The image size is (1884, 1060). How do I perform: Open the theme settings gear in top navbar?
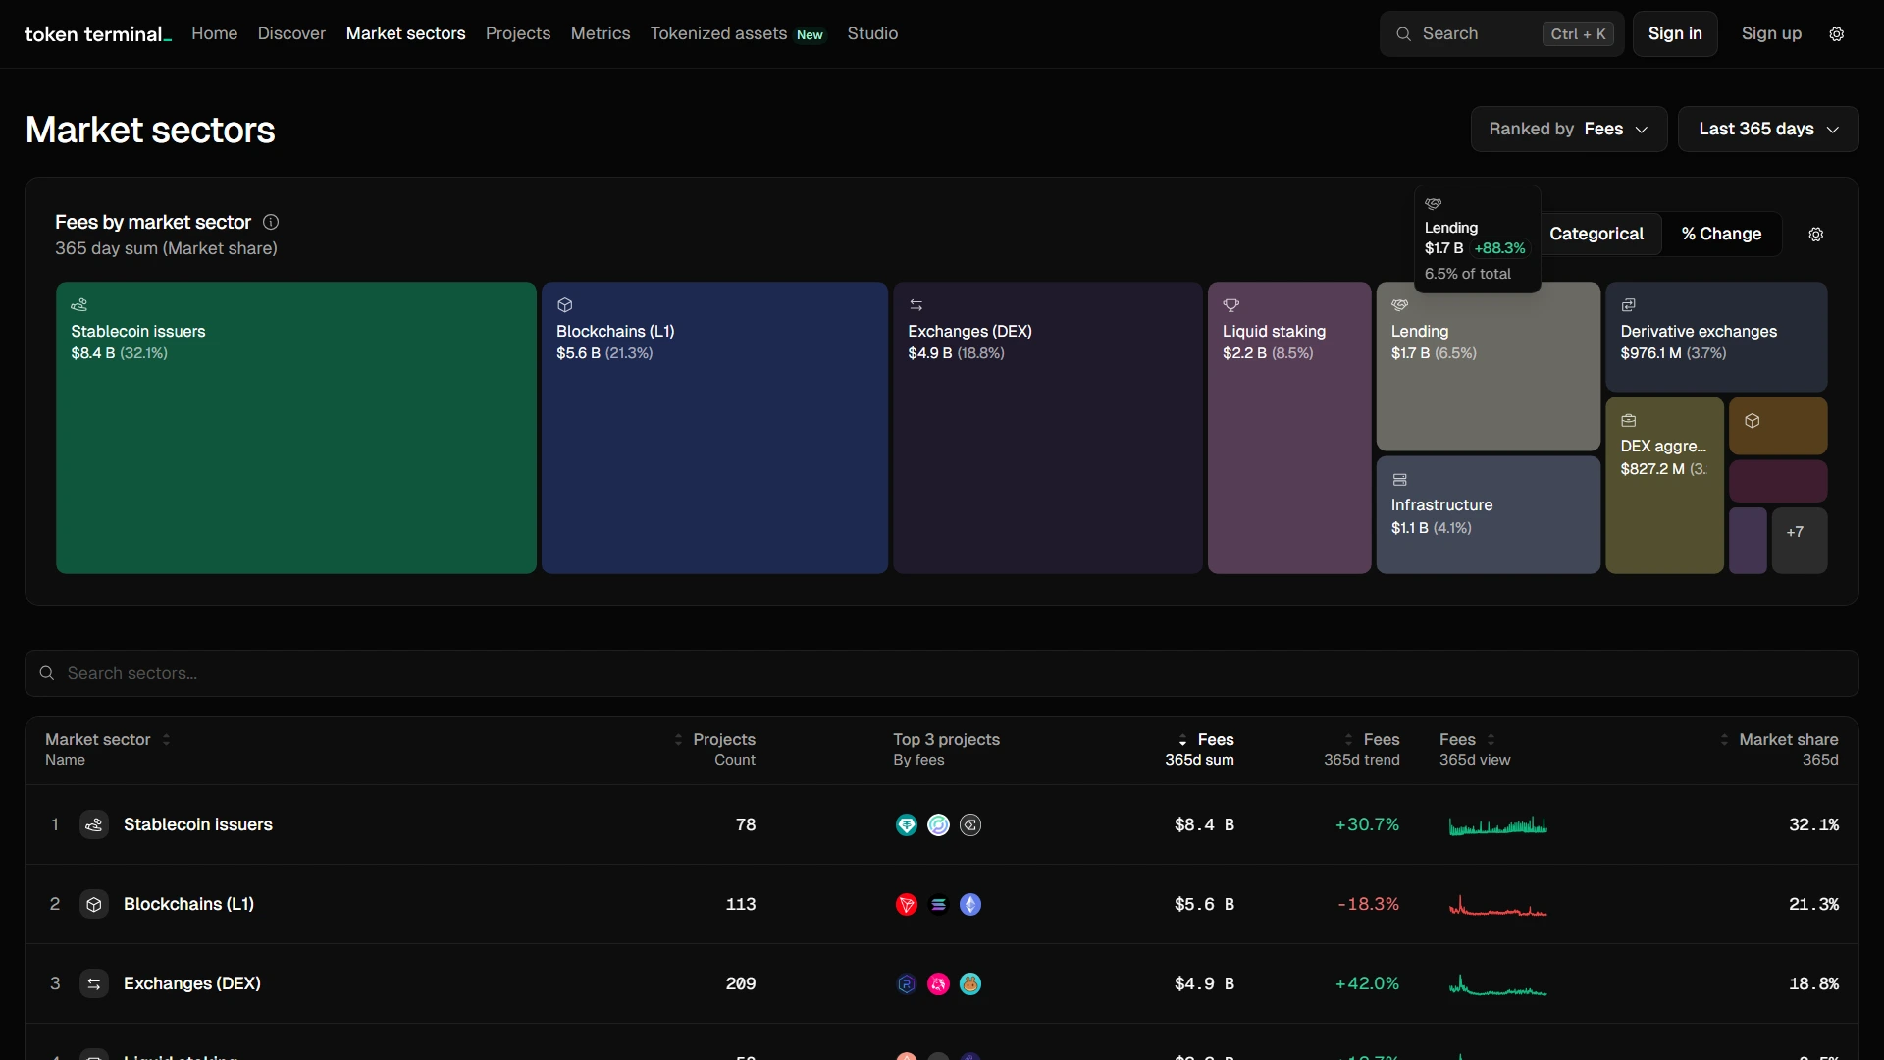coord(1836,34)
